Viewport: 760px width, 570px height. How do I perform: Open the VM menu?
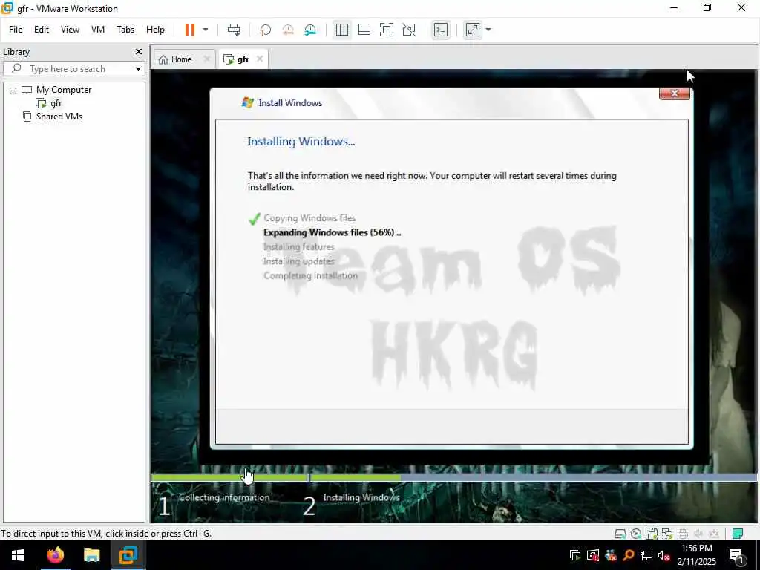[98, 30]
